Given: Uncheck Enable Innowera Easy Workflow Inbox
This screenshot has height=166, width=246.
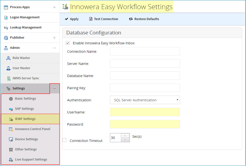Looking at the screenshot, I should 67,43.
